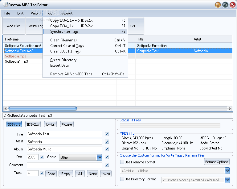237x189 pixels.
Task: Select Export Data... menu item
Action: 85,65
